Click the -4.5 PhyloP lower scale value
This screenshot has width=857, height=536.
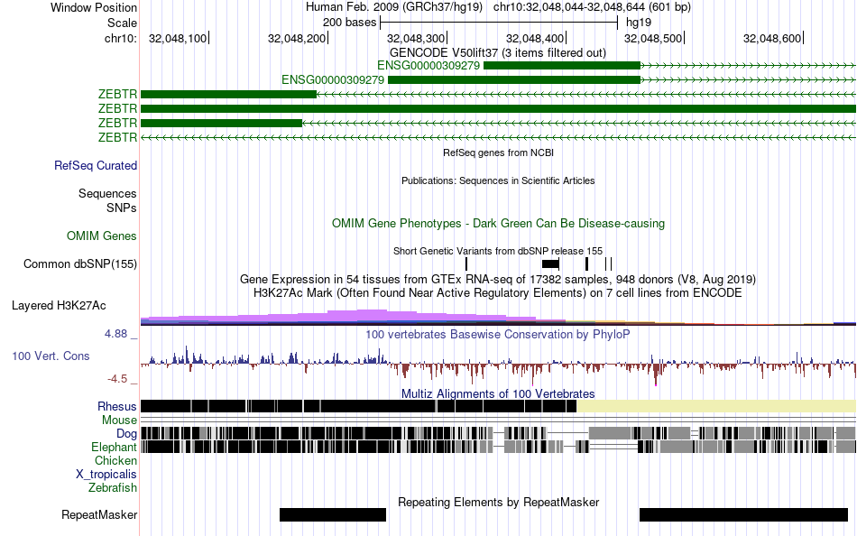[x=117, y=379]
